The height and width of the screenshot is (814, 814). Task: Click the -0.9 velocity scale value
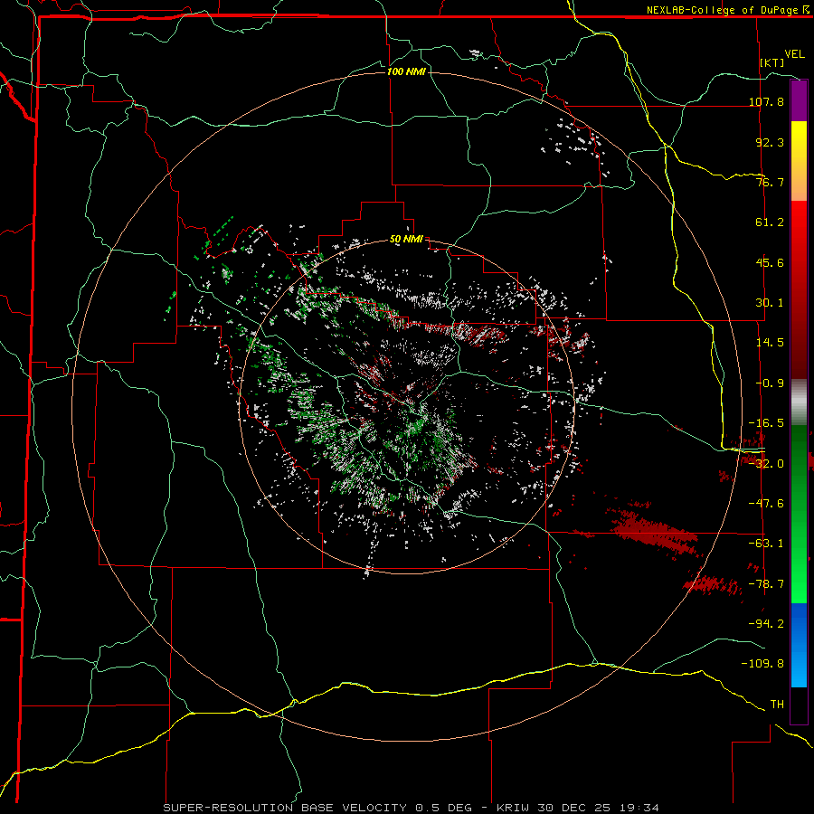(770, 383)
